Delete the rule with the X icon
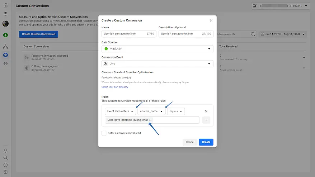 206,111
